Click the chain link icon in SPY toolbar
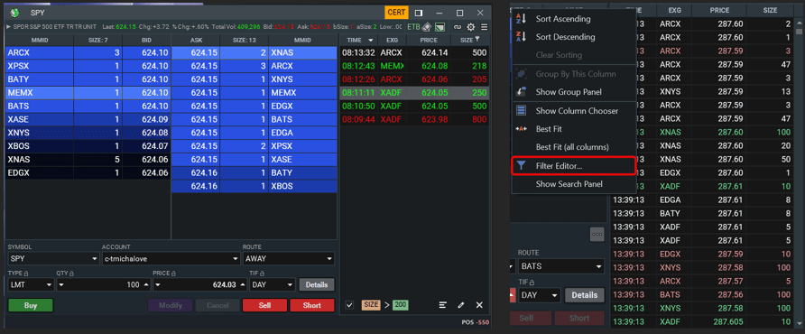 (x=457, y=27)
